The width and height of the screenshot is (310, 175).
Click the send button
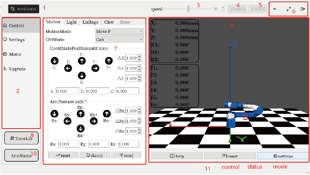[126, 155]
